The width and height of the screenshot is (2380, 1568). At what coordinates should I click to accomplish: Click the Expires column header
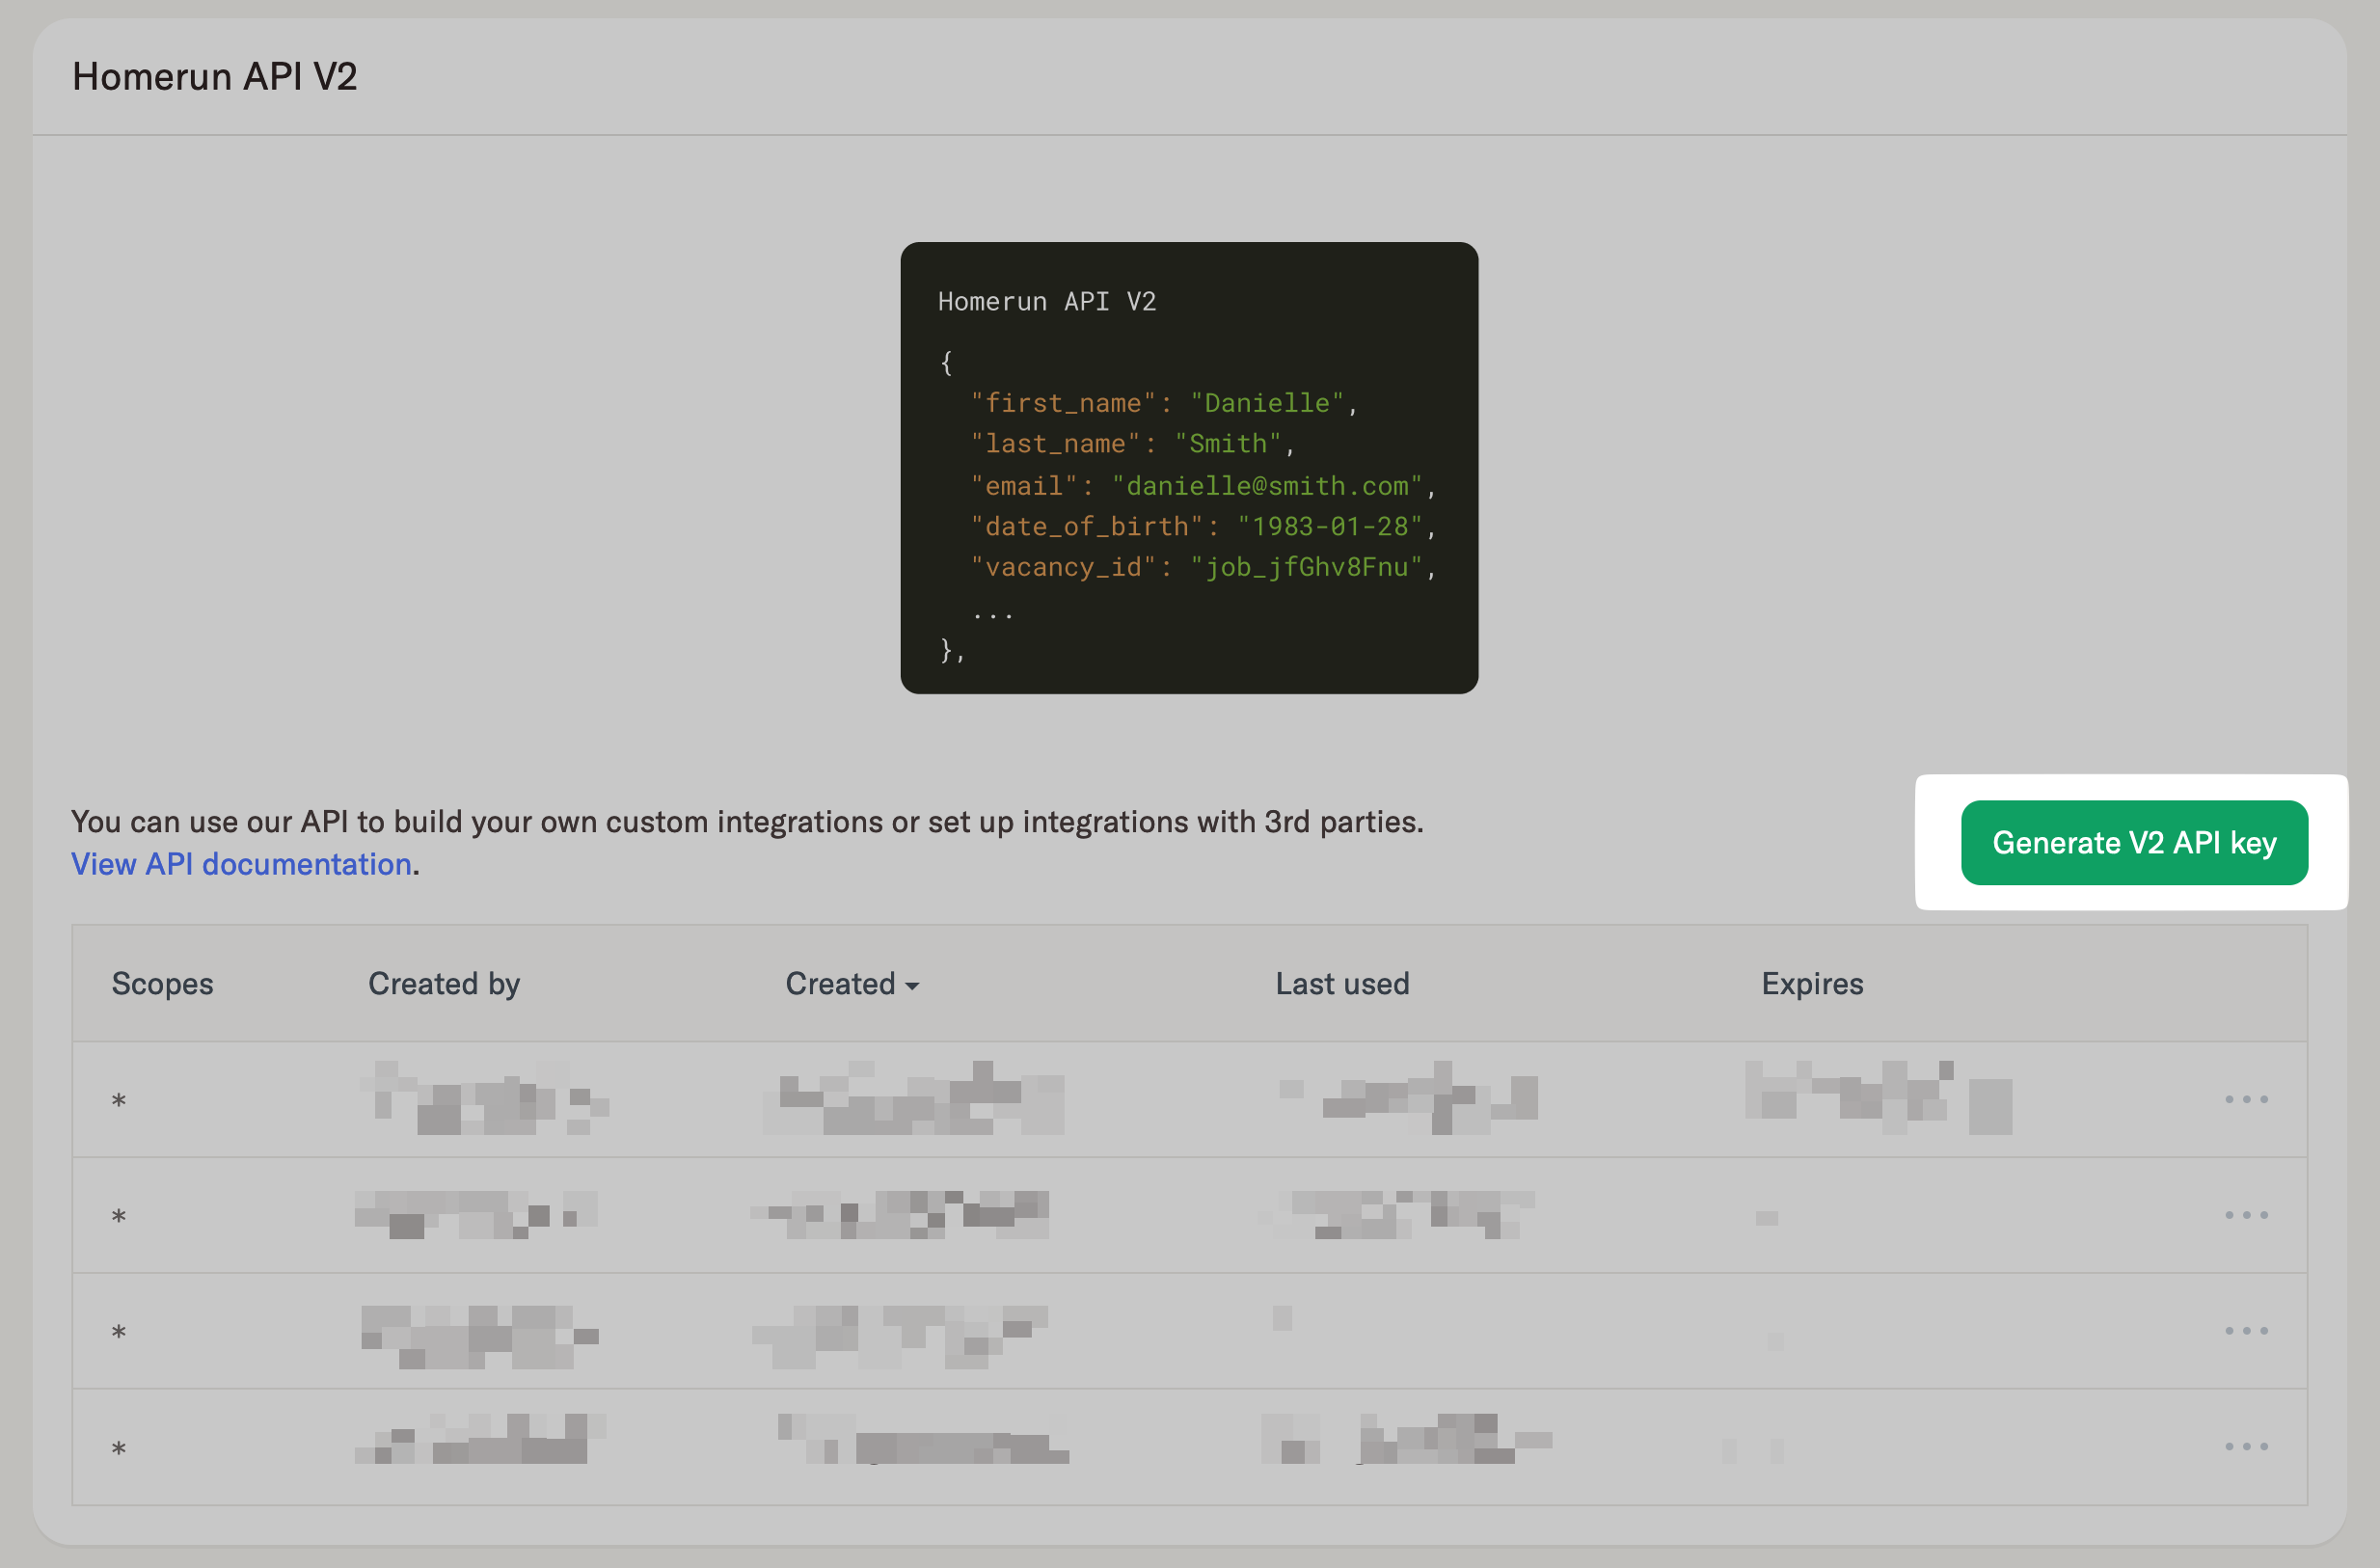pyautogui.click(x=1811, y=984)
